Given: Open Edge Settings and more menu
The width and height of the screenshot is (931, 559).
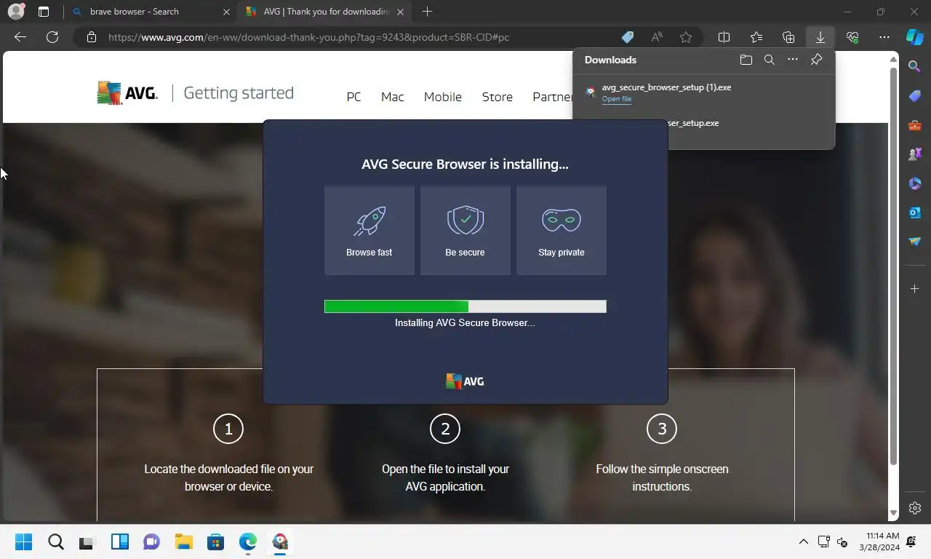Looking at the screenshot, I should 884,37.
